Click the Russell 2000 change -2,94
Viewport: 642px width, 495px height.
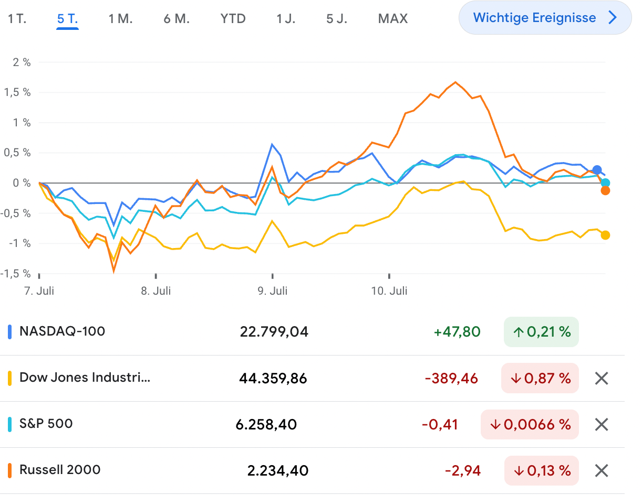pos(463,470)
